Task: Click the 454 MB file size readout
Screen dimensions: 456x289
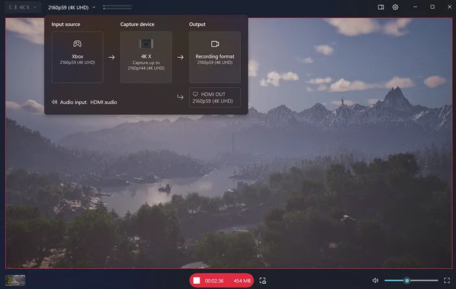Action: [242, 281]
